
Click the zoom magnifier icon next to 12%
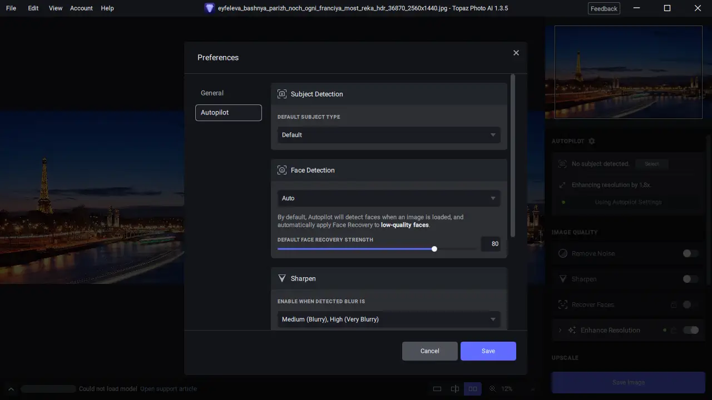pyautogui.click(x=492, y=389)
